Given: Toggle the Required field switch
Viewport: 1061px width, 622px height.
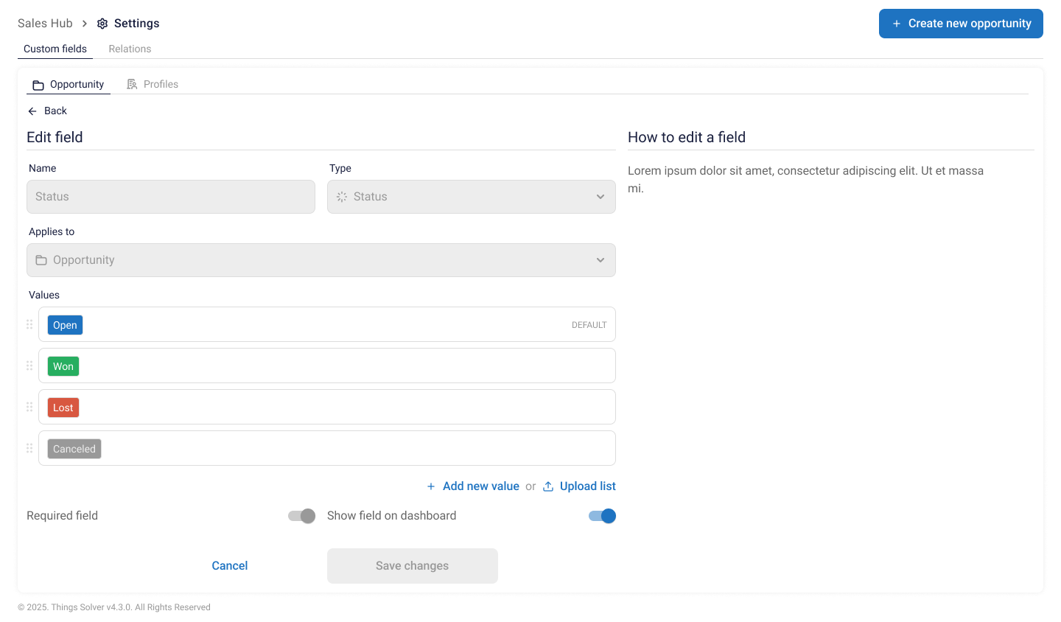Looking at the screenshot, I should pos(302,516).
